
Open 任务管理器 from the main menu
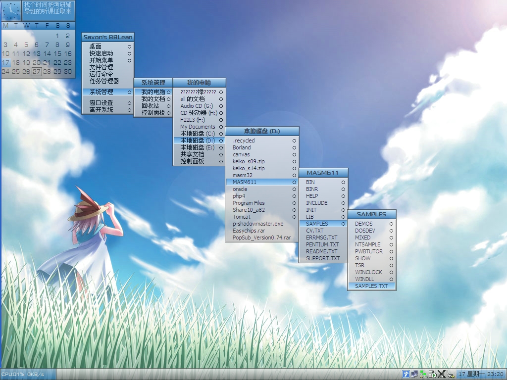[107, 81]
